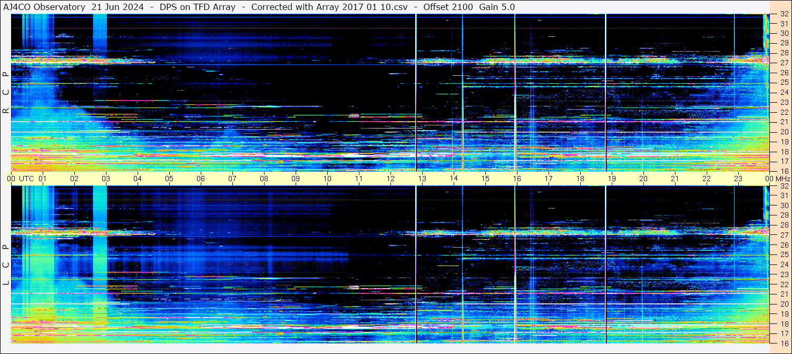The height and width of the screenshot is (354, 792).
Task: Select the Gain 5.0 value
Action: coord(497,7)
